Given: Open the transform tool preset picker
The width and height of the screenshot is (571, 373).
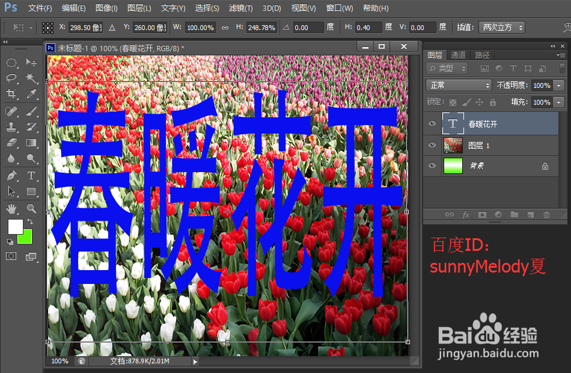Looking at the screenshot, I should (23, 27).
